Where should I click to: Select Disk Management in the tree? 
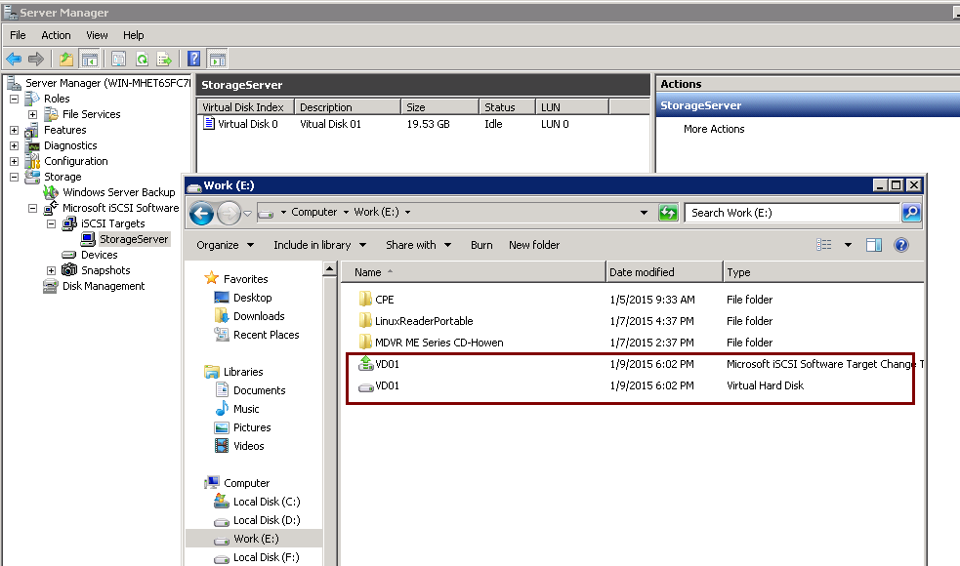(x=103, y=286)
